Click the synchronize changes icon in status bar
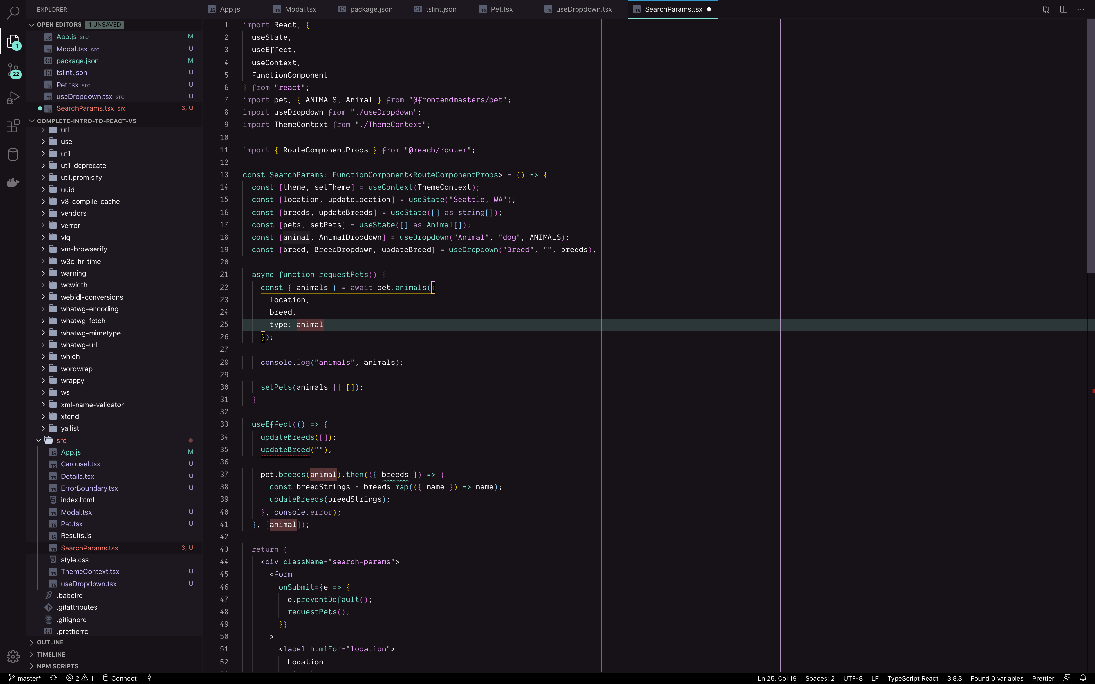 [53, 678]
